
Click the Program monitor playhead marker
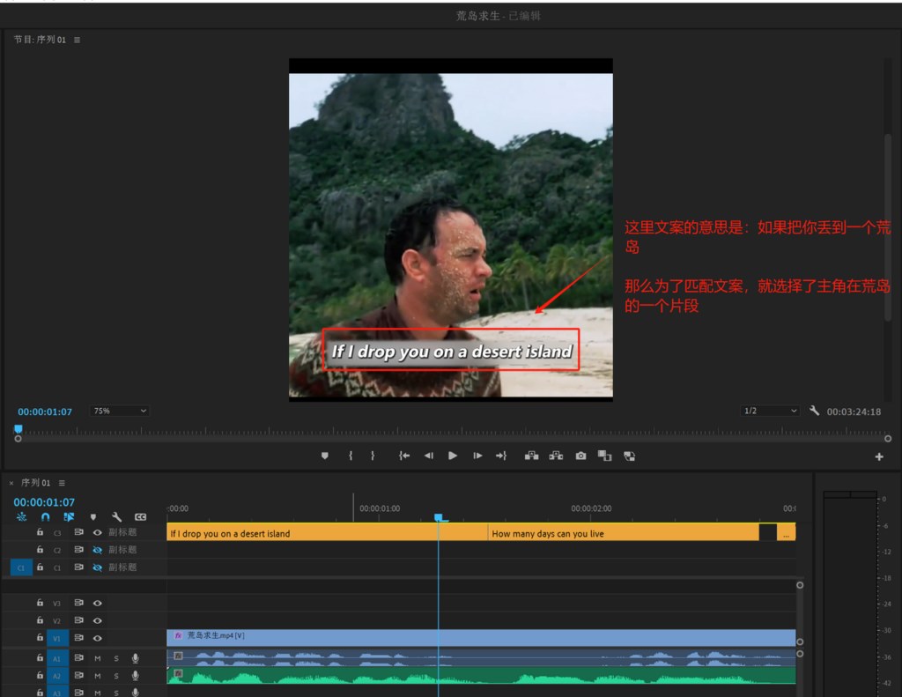click(x=18, y=429)
